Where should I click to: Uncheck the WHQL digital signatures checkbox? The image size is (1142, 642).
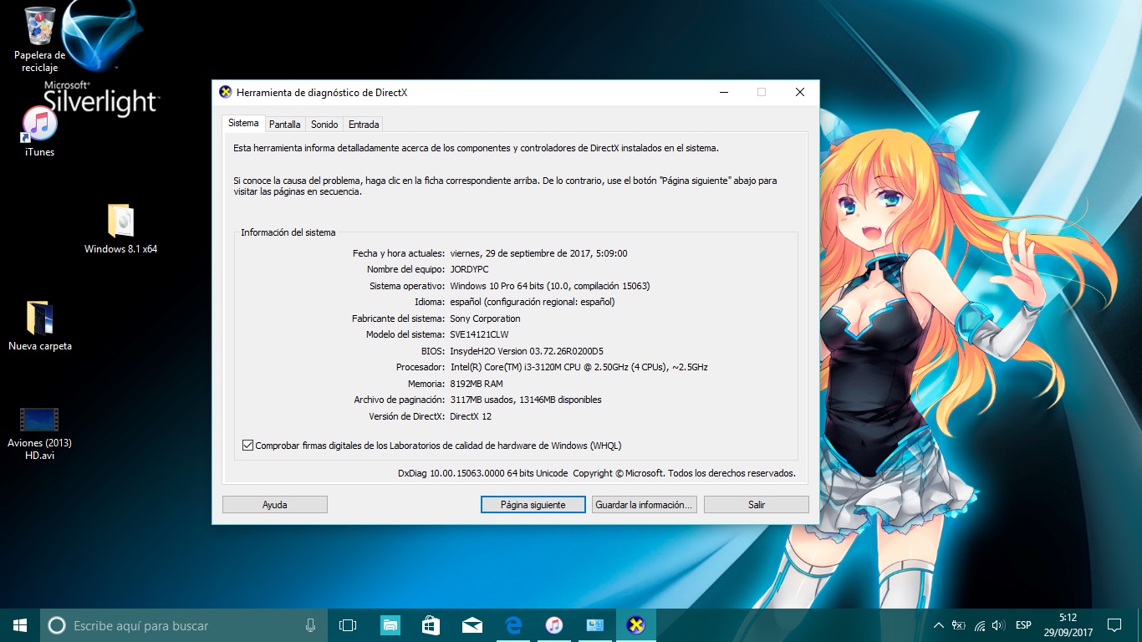[247, 445]
